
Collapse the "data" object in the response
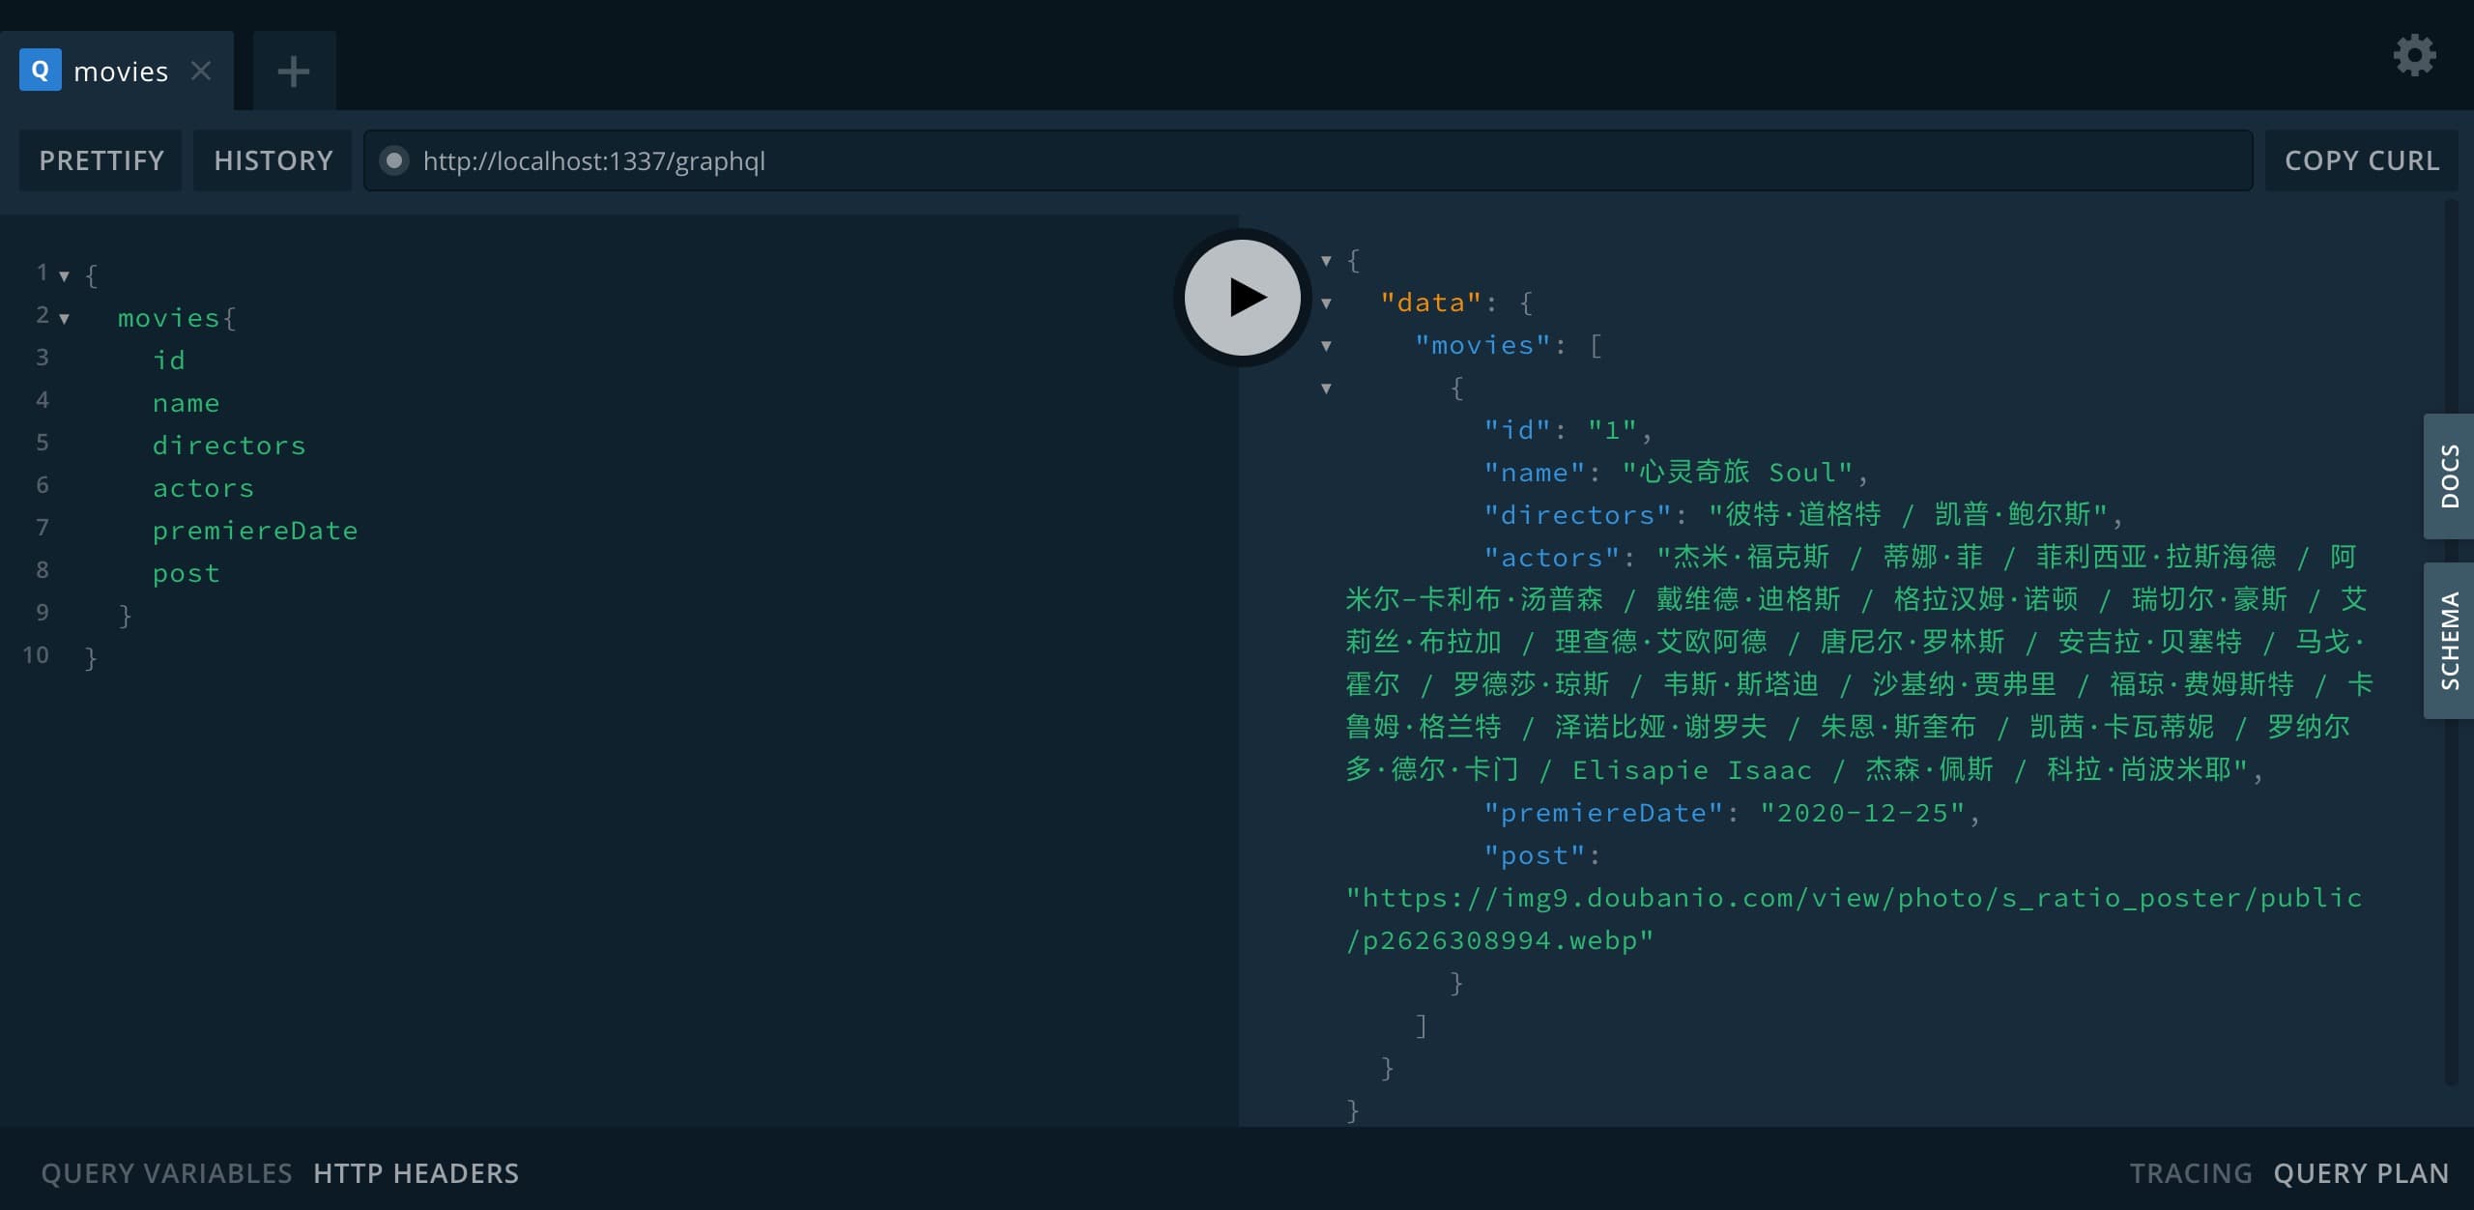(1326, 303)
